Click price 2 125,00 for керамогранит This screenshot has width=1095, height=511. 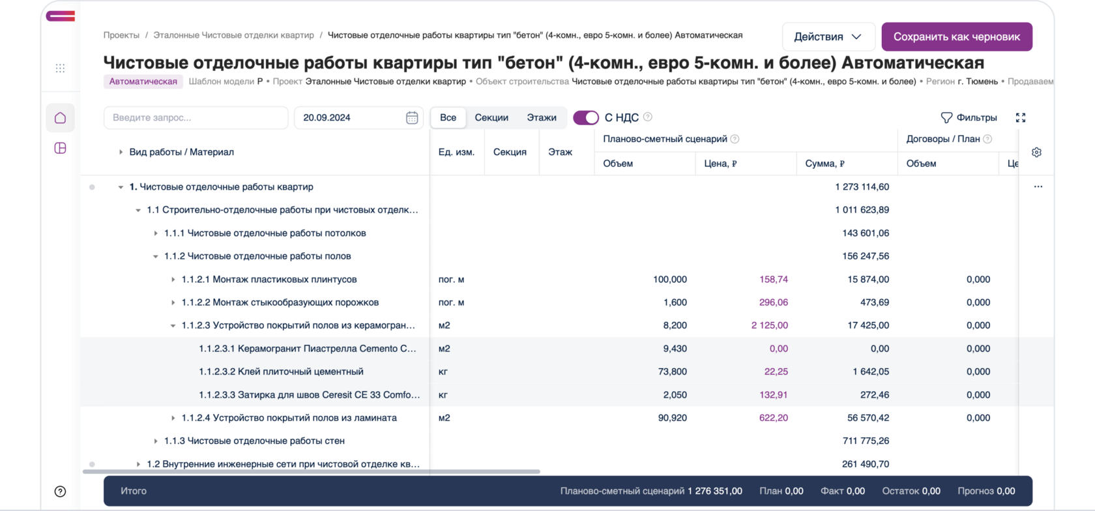pyautogui.click(x=769, y=325)
